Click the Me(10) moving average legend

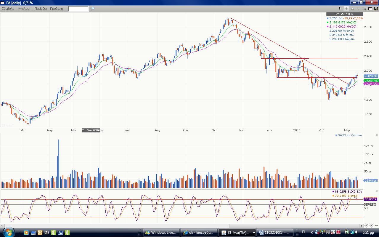[x=342, y=23]
